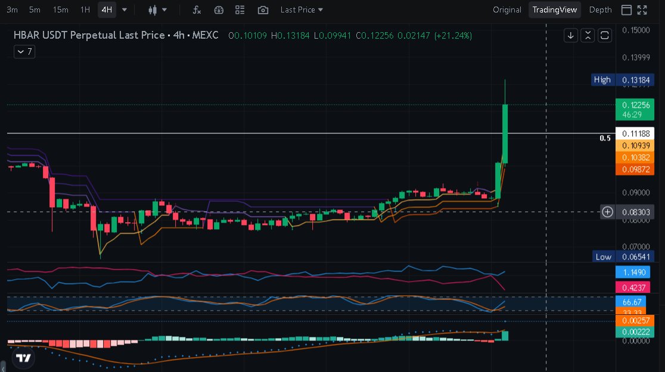Click the open value O0.10109 in legend
The height and width of the screenshot is (372, 665).
[x=248, y=36]
